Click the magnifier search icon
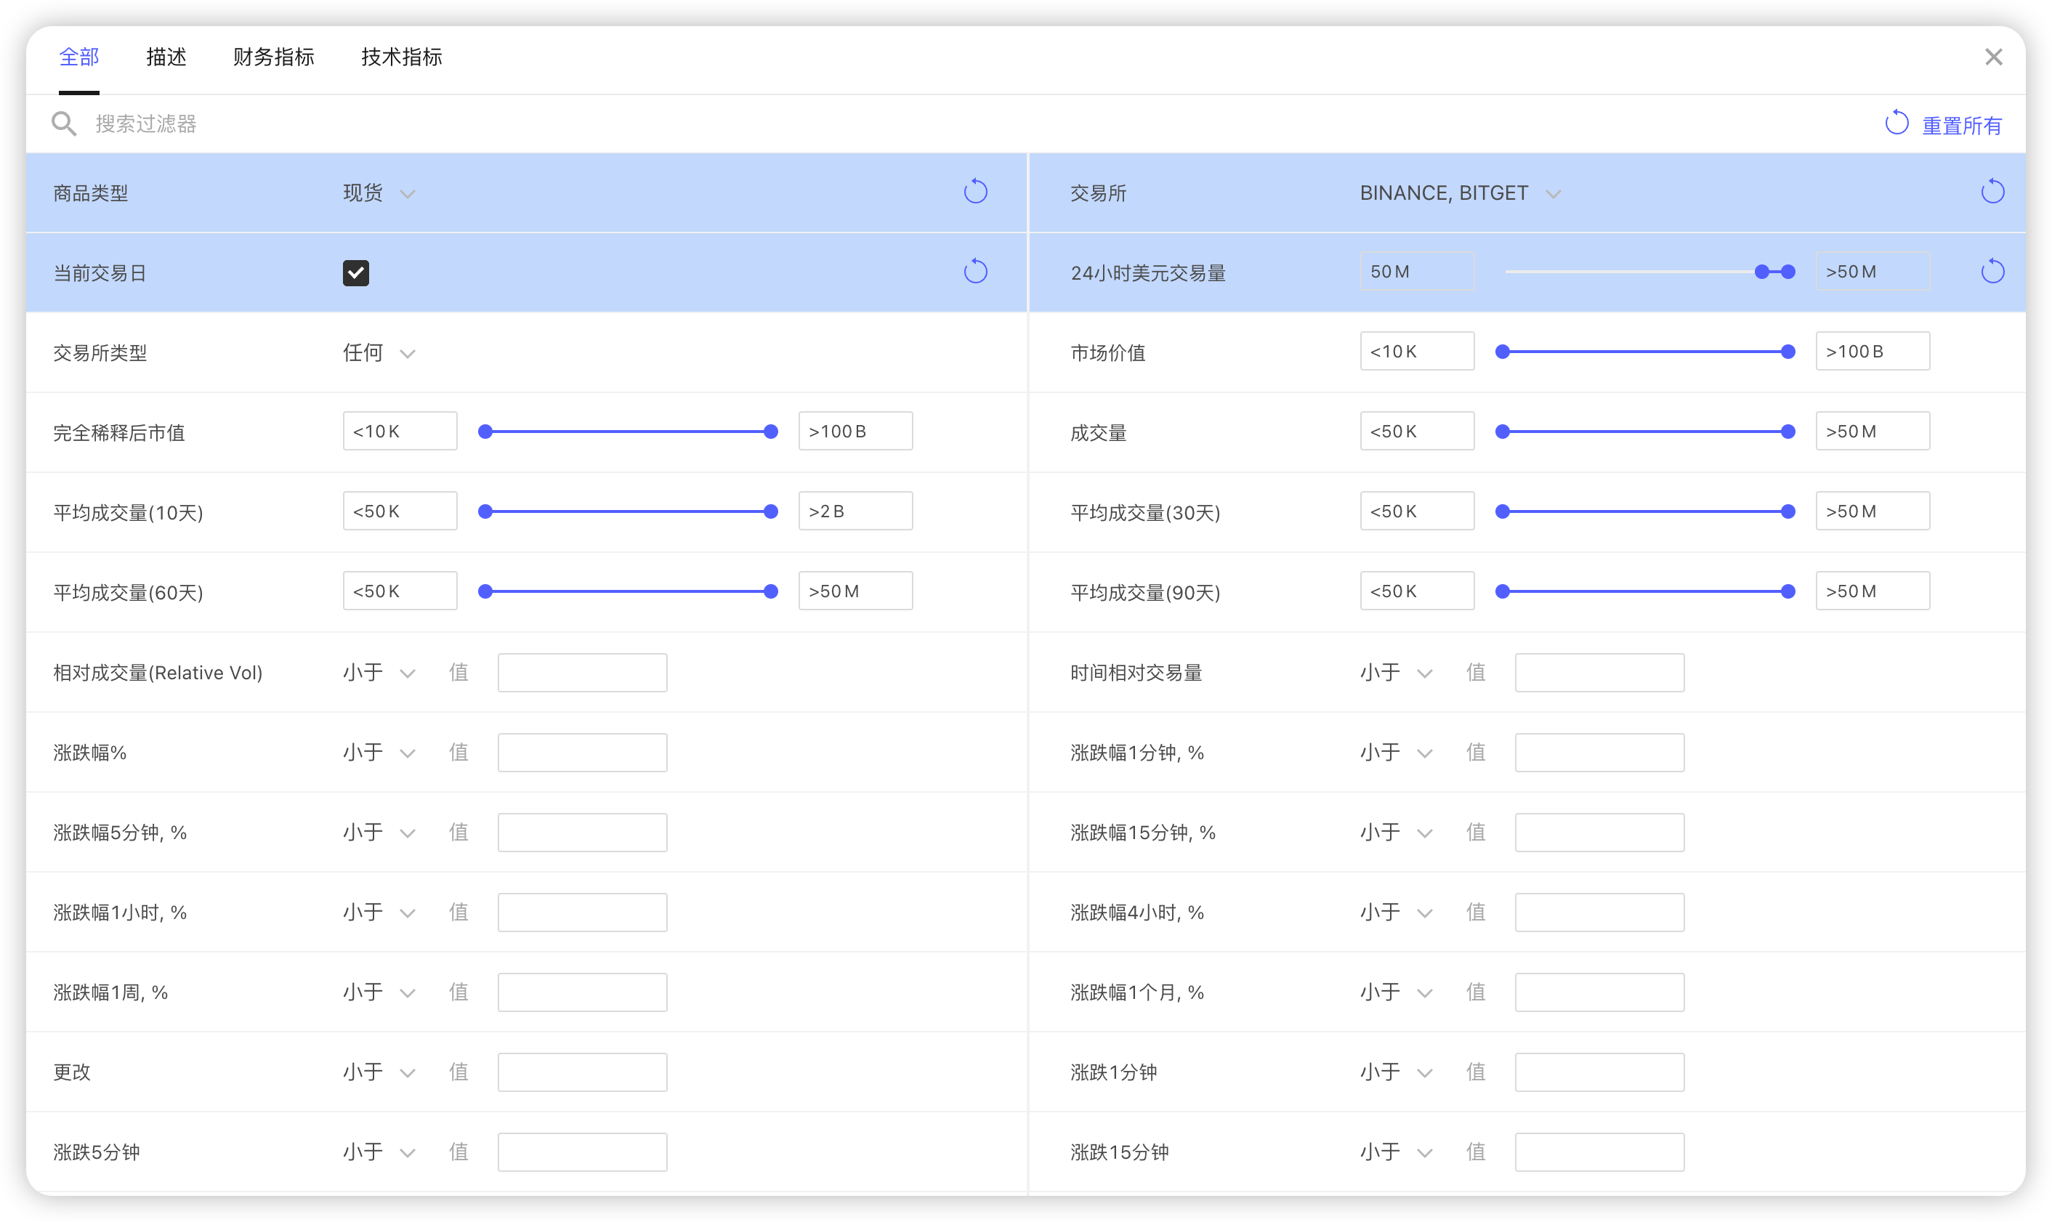 tap(63, 124)
